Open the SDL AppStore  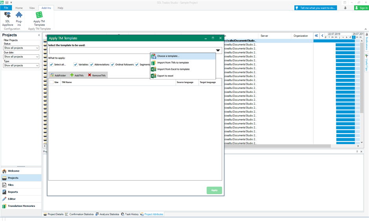click(x=7, y=19)
